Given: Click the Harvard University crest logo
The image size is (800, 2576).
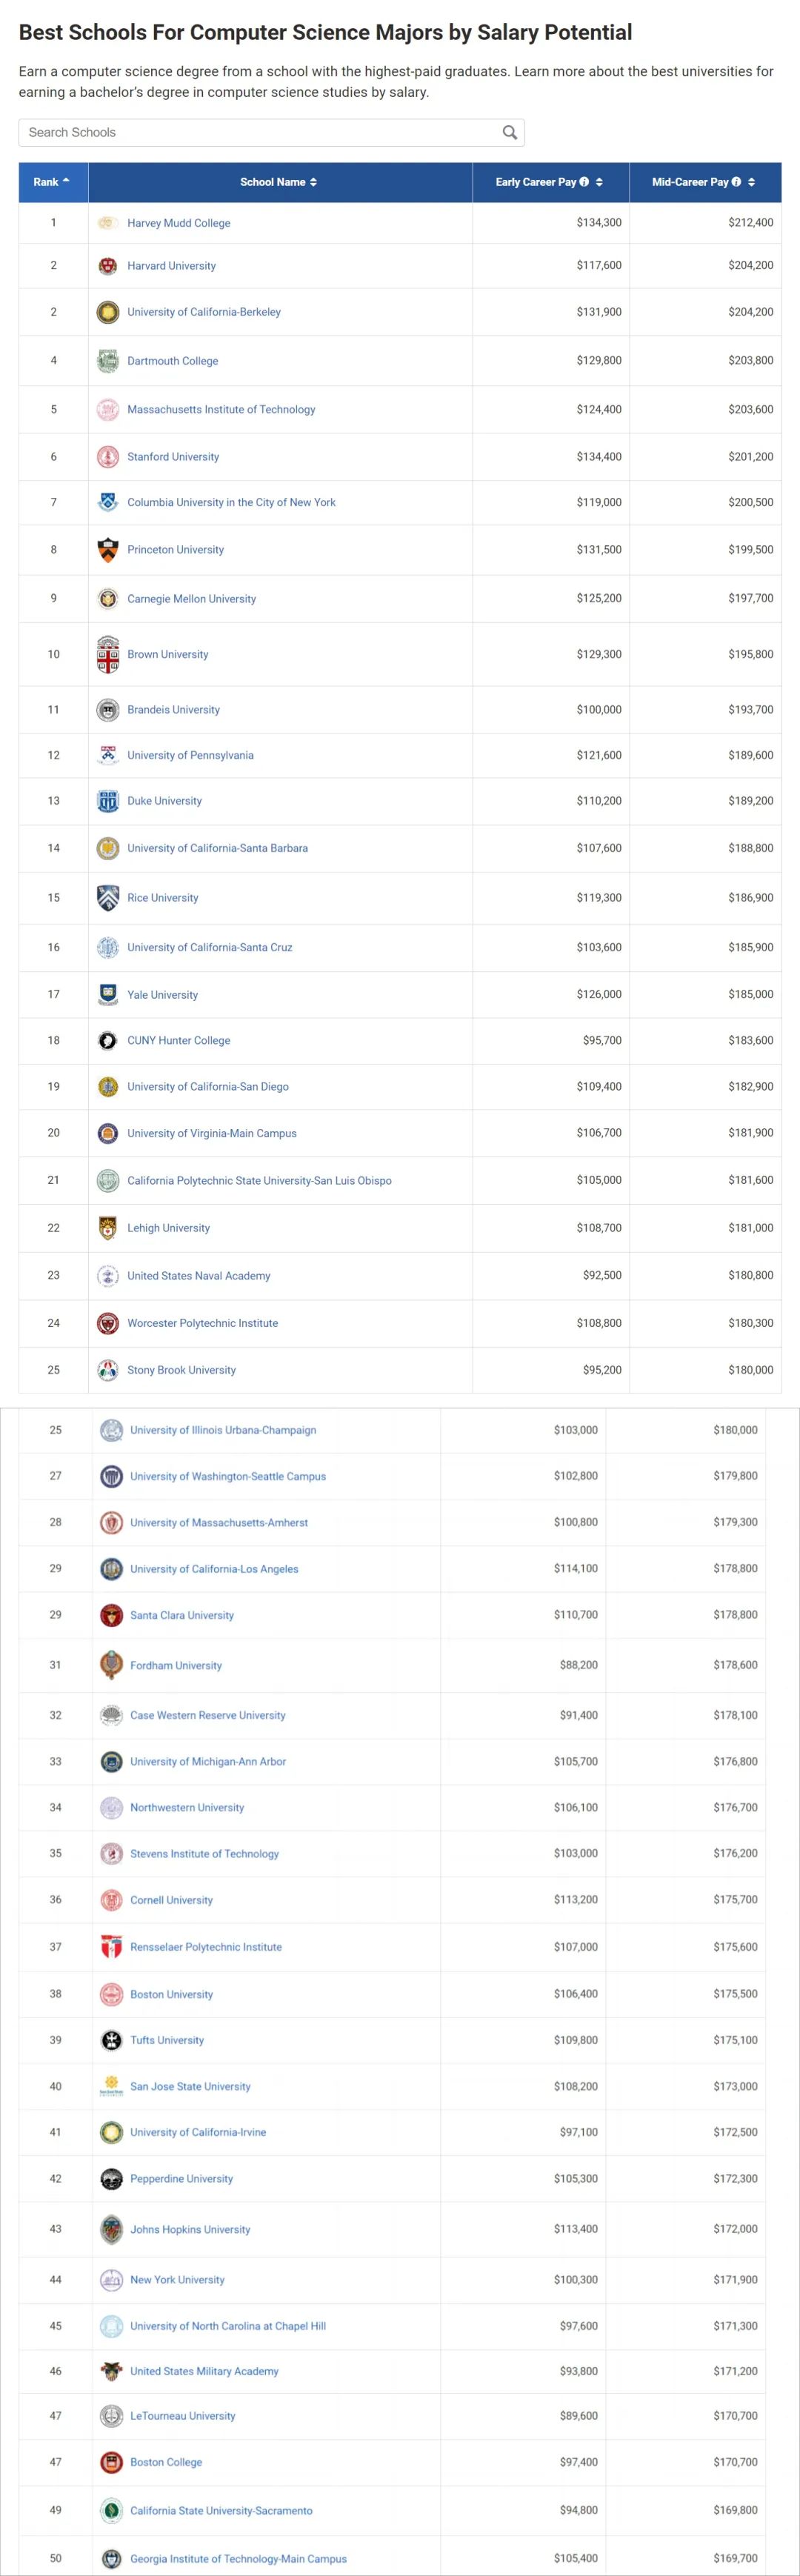Looking at the screenshot, I should click(x=108, y=266).
